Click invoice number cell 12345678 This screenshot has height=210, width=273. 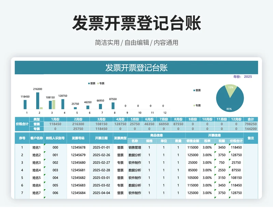point(78,148)
